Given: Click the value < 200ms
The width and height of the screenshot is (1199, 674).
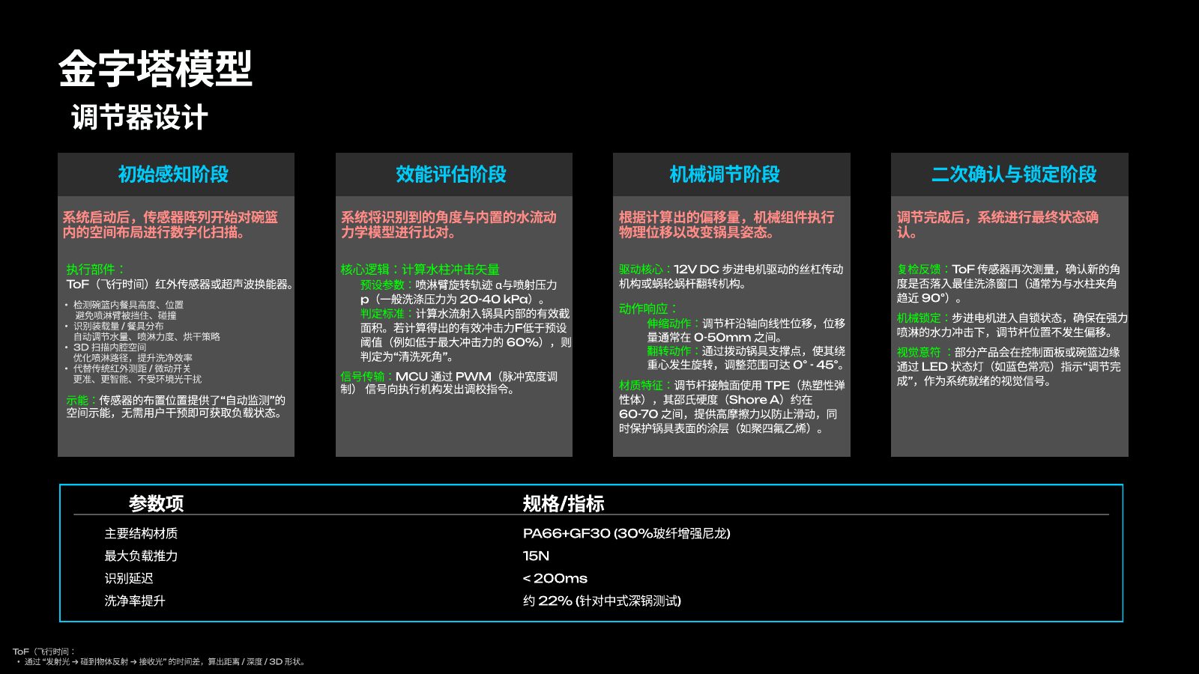Looking at the screenshot, I should [x=555, y=578].
